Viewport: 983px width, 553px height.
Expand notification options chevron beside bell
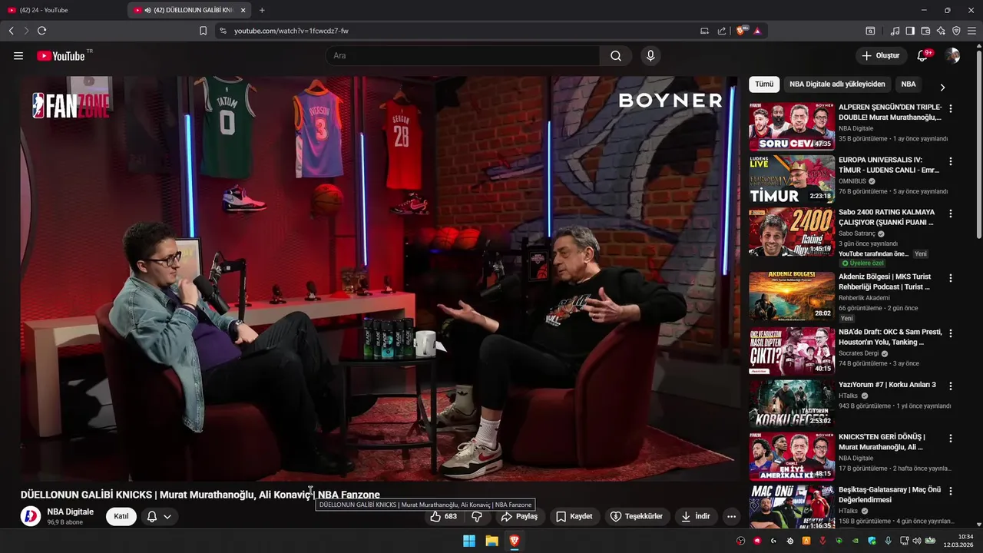tap(167, 517)
